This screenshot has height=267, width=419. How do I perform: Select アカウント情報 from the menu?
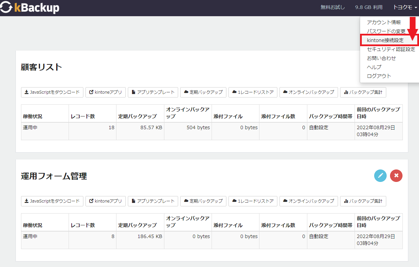click(x=384, y=22)
